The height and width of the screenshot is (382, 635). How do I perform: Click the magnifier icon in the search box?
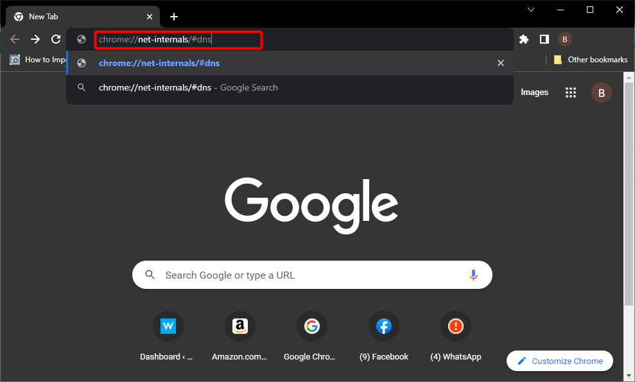point(150,275)
